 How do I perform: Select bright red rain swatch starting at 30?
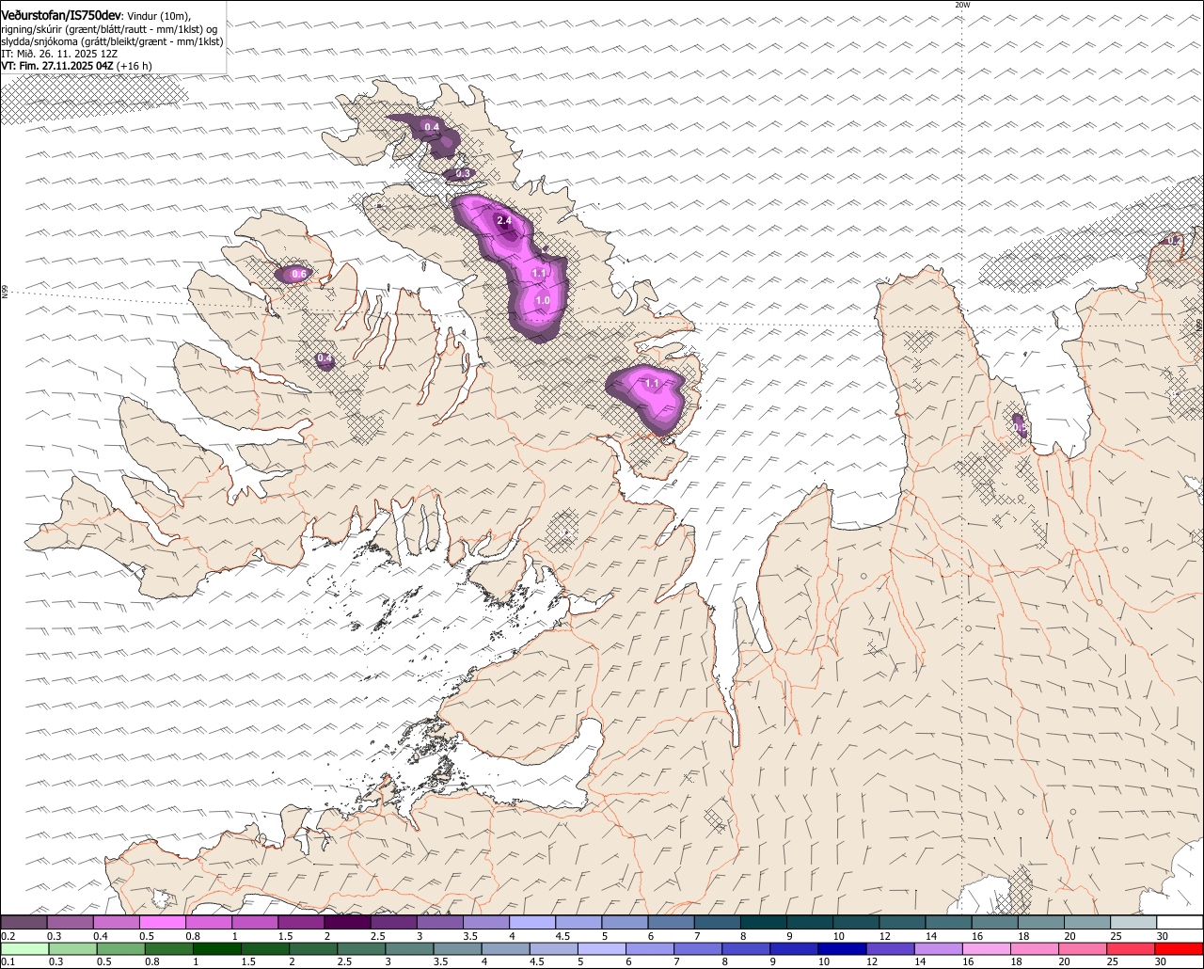1180,949
